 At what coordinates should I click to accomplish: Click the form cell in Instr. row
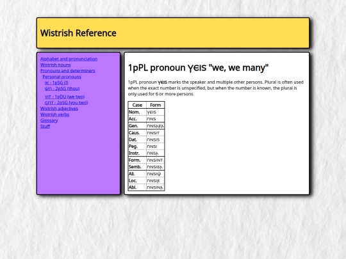point(155,153)
